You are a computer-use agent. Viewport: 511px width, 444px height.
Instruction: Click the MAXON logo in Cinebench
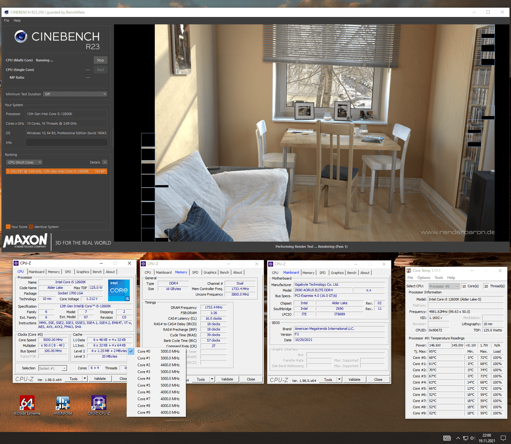tap(25, 241)
